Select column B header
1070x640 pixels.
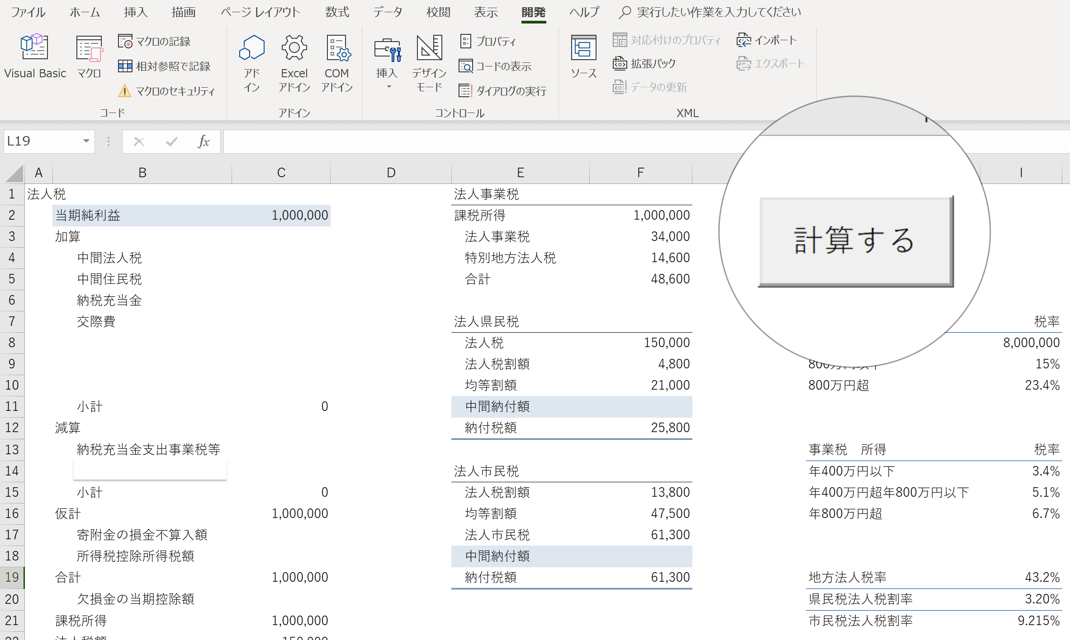point(142,173)
